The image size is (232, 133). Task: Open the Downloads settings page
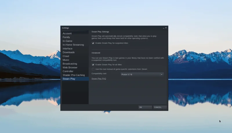point(75,52)
